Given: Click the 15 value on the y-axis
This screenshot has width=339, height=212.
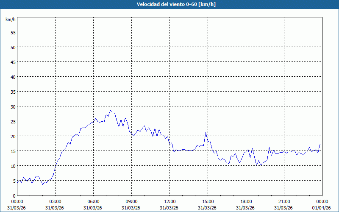Looking at the screenshot, I should 13,151.
